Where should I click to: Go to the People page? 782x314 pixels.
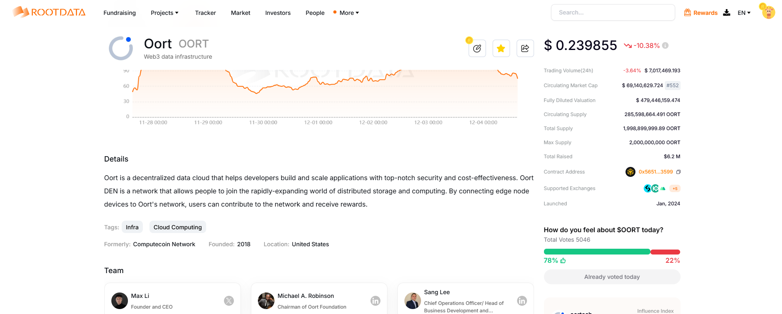pos(315,13)
